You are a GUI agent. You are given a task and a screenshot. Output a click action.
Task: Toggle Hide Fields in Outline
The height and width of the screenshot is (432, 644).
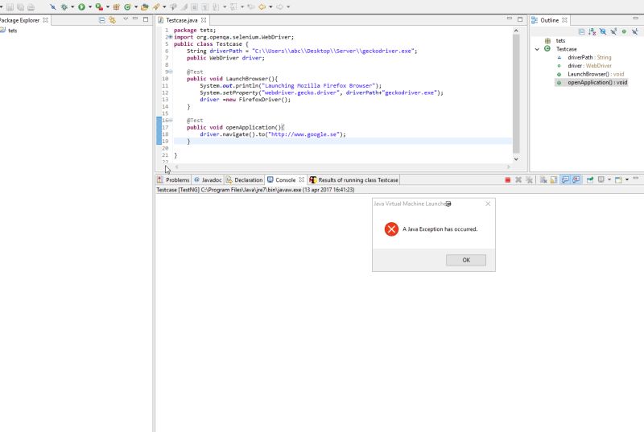602,31
